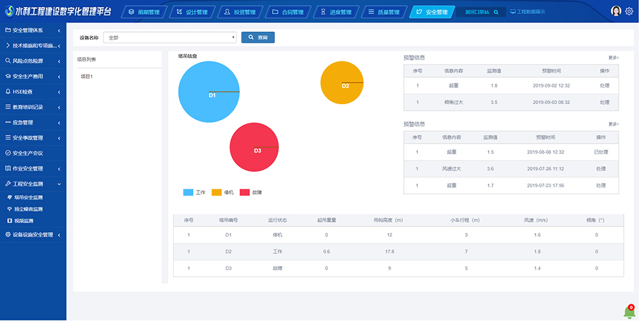Open the 合同管理 tab

[x=288, y=12]
